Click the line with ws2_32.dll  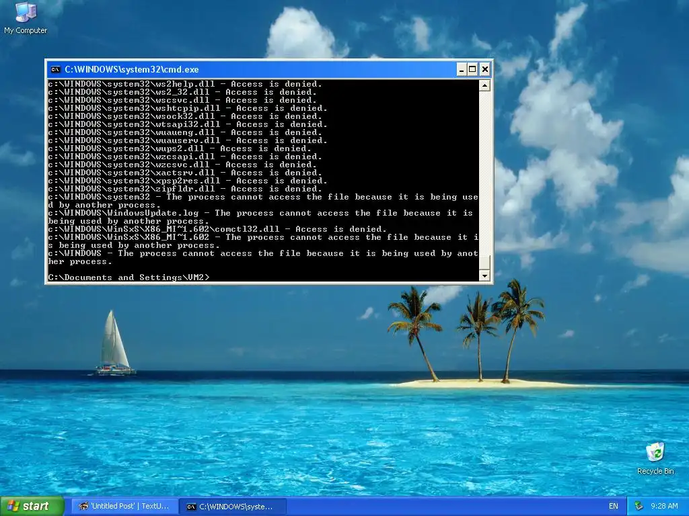[182, 92]
